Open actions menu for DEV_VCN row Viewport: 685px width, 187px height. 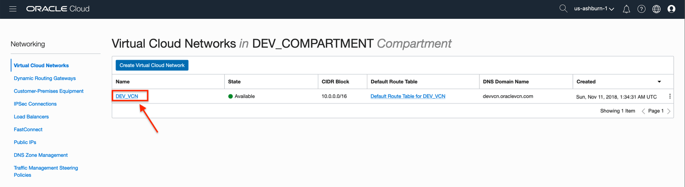point(670,96)
